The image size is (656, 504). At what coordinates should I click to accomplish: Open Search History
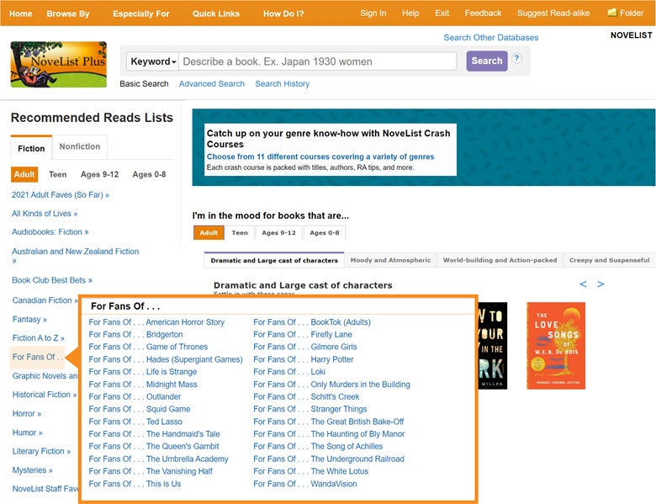(283, 84)
